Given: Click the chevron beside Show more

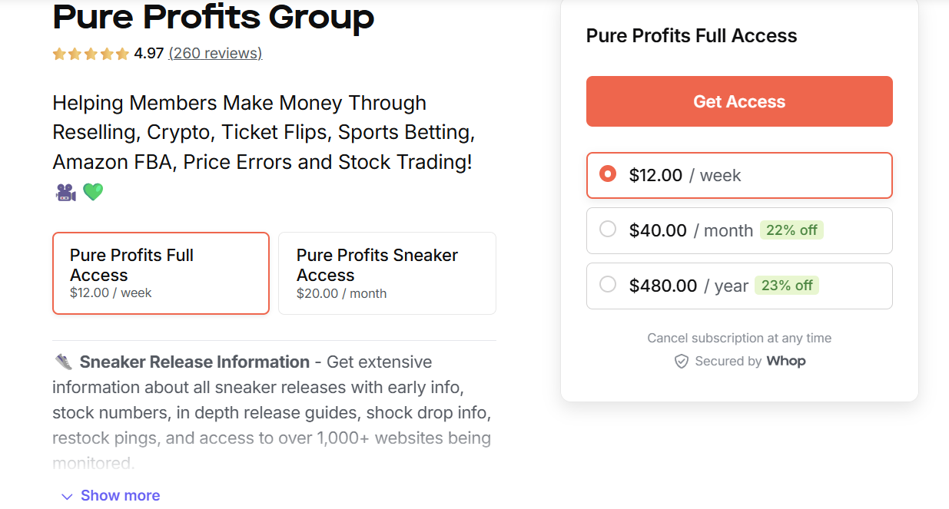Looking at the screenshot, I should pos(66,495).
